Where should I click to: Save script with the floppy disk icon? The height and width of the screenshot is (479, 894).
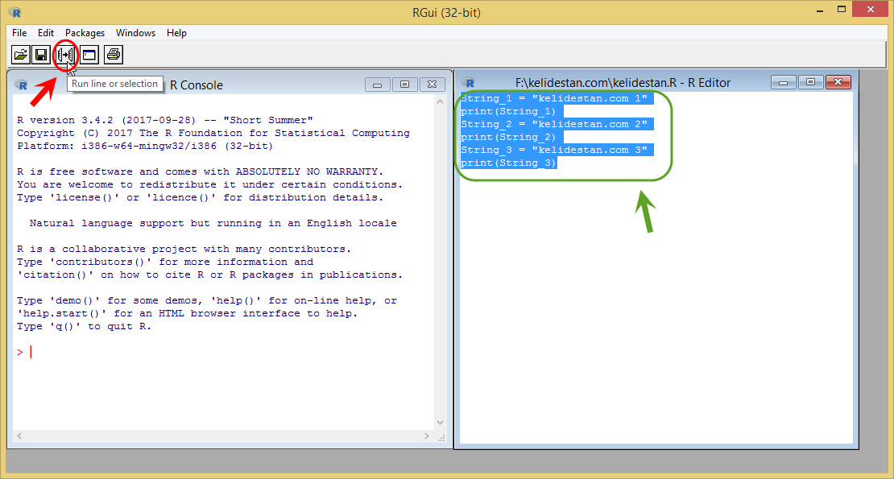tap(41, 55)
